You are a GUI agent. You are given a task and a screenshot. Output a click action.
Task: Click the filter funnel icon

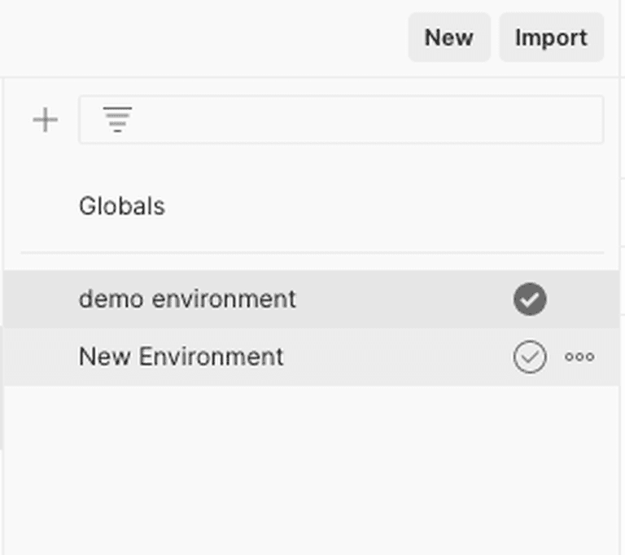pos(117,119)
